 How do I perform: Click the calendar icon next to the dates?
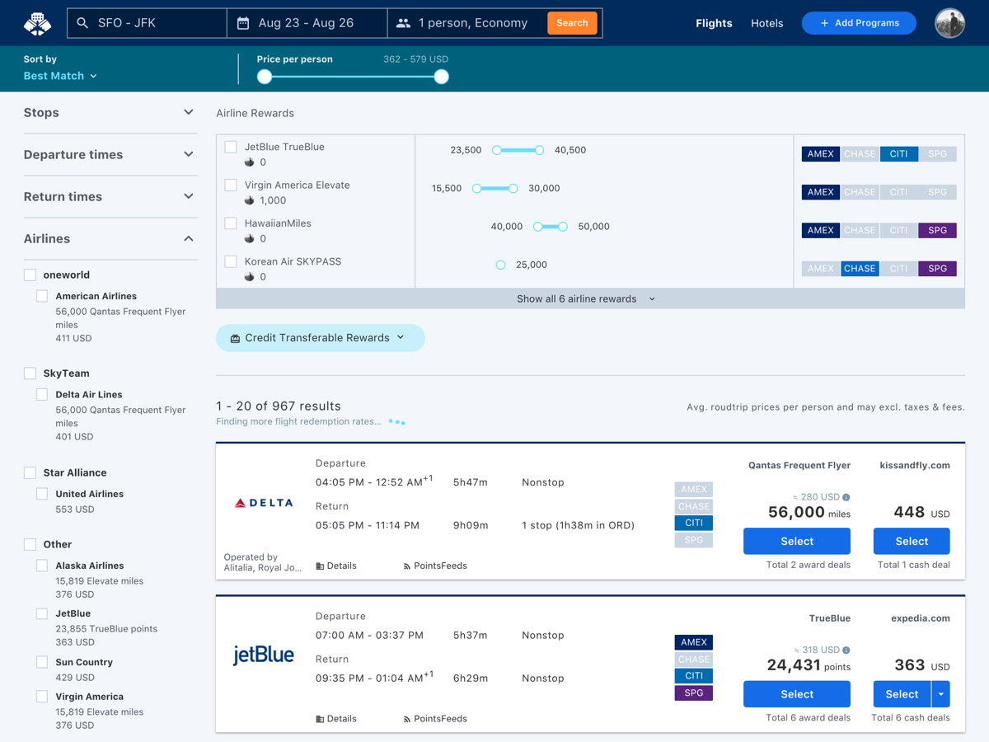coord(243,23)
